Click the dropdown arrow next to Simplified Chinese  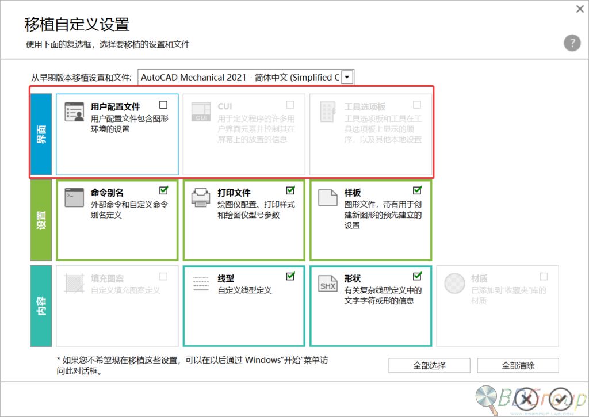347,77
